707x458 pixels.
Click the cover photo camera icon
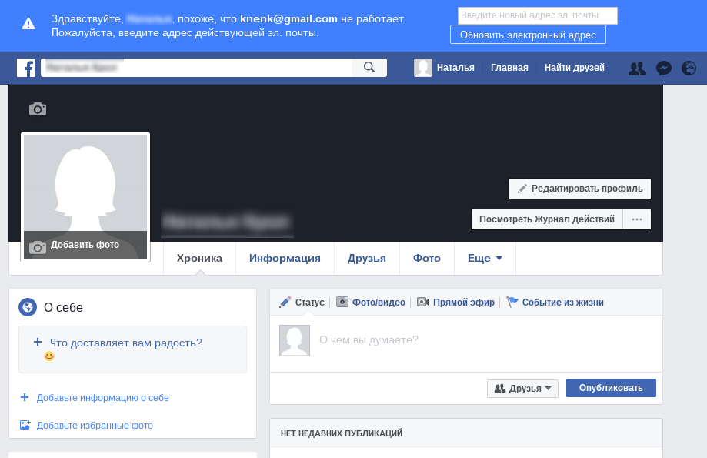click(38, 109)
